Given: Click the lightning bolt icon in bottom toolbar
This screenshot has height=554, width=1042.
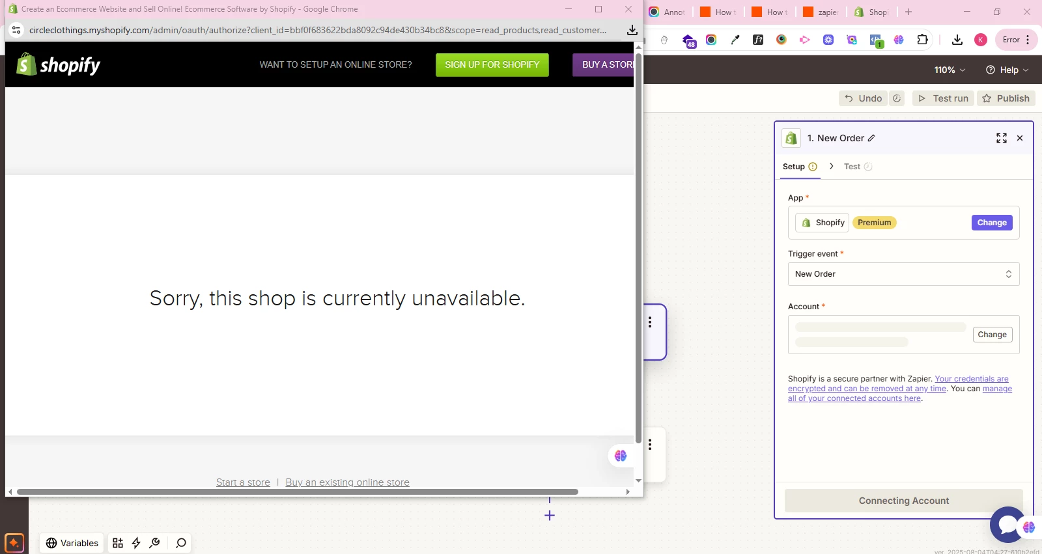Looking at the screenshot, I should 136,543.
